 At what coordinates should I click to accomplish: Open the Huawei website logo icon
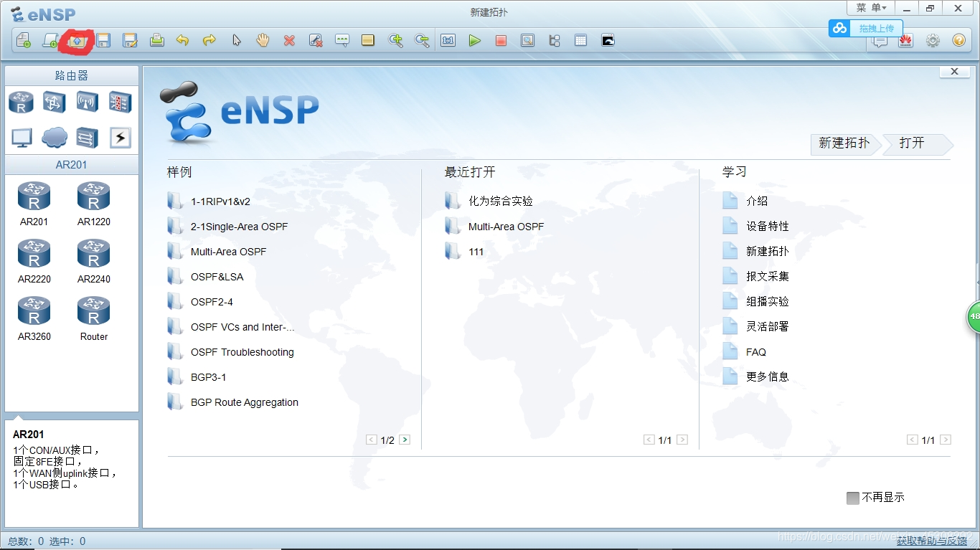coord(905,41)
